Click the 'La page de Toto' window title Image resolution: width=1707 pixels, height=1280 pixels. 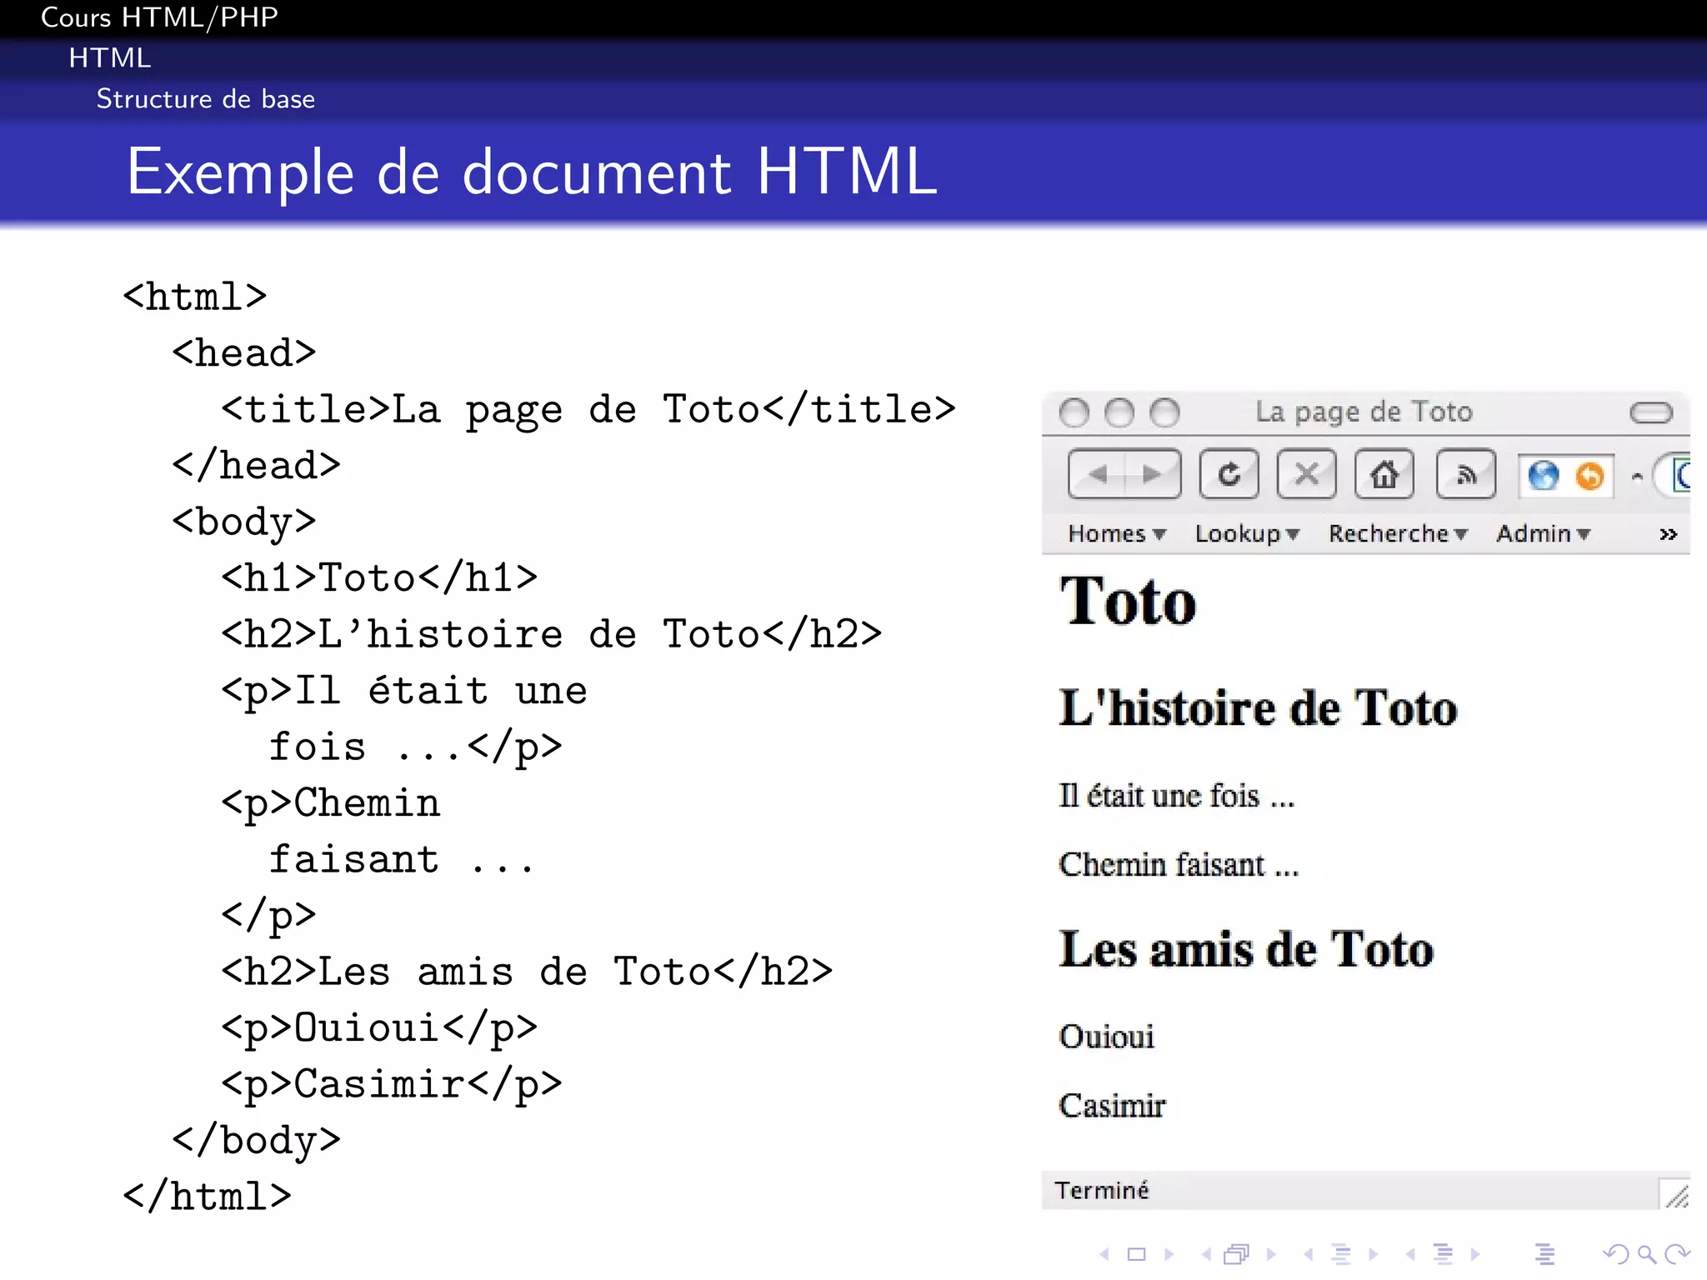click(x=1364, y=412)
